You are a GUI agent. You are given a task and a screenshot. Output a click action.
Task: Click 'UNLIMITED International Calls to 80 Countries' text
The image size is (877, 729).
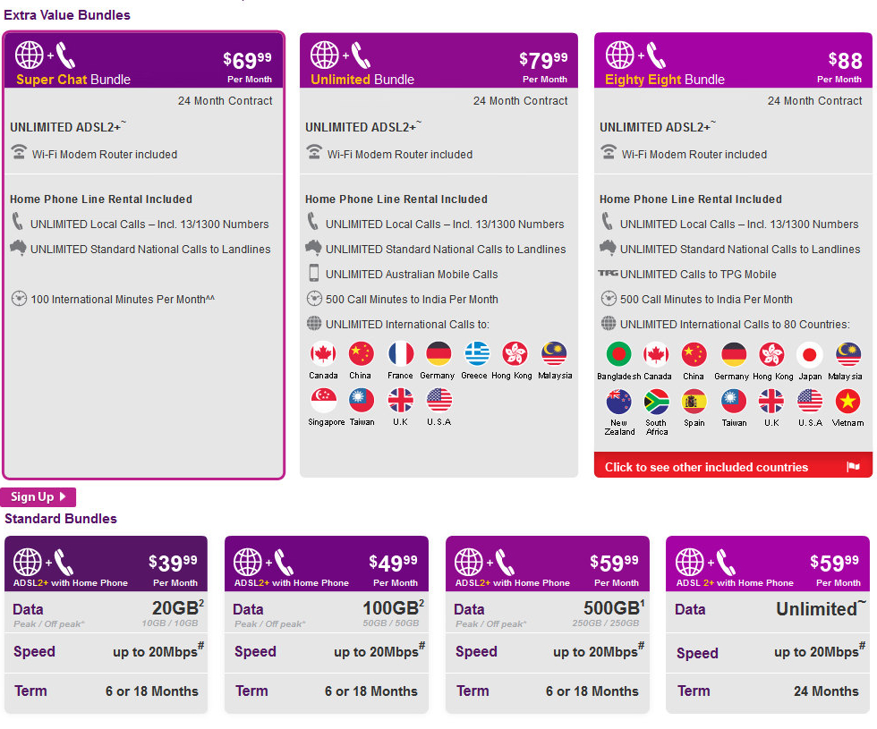click(x=735, y=324)
